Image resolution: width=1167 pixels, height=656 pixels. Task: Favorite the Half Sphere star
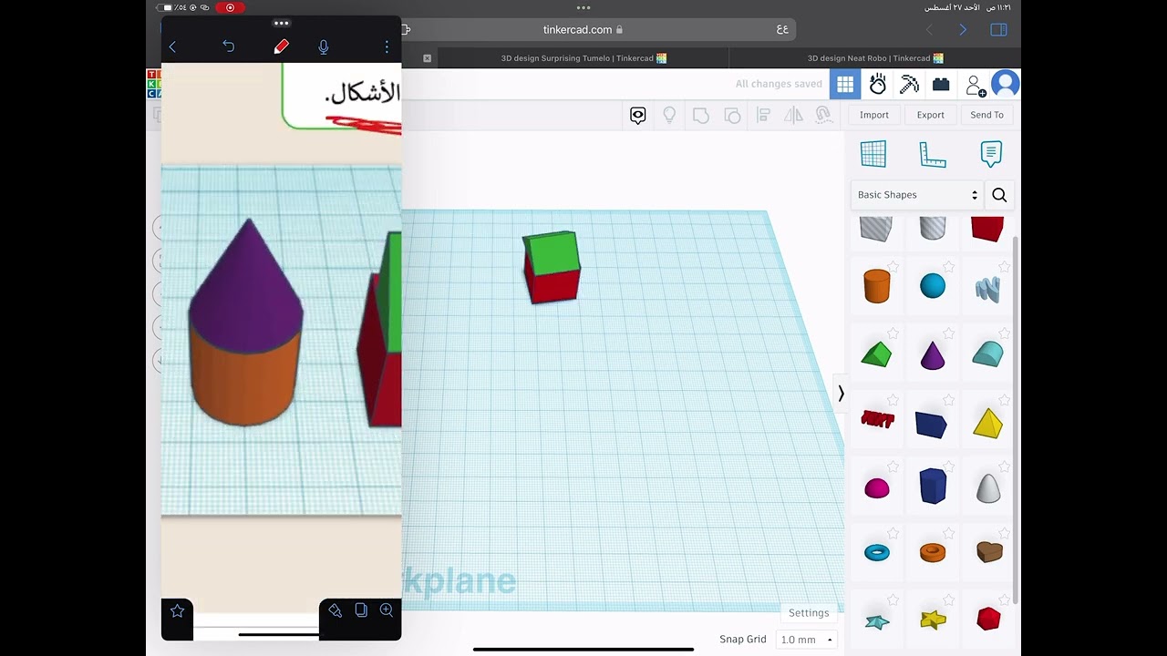[x=893, y=466]
